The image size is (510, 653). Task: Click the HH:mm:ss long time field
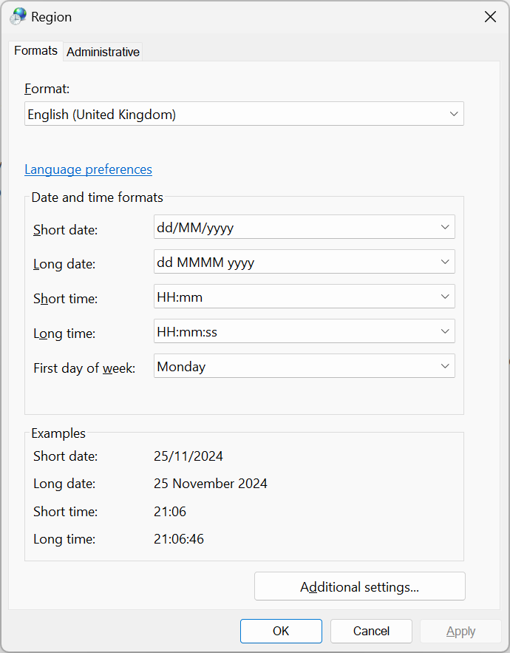point(305,331)
